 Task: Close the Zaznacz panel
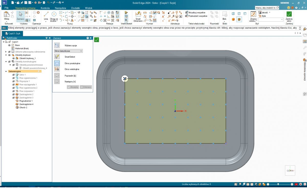point(91,38)
